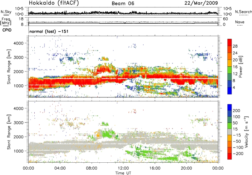
Task: Click the 16:00 time tick label
Action: pos(155,168)
